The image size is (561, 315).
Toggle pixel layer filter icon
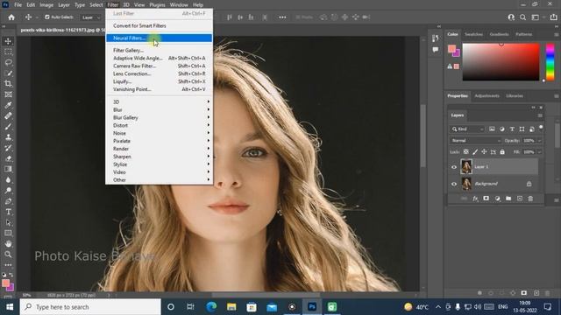(492, 129)
